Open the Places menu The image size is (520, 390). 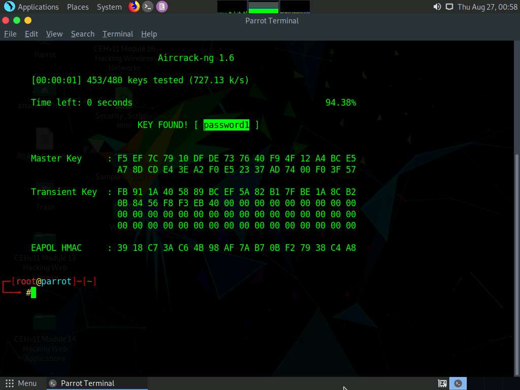tap(78, 7)
